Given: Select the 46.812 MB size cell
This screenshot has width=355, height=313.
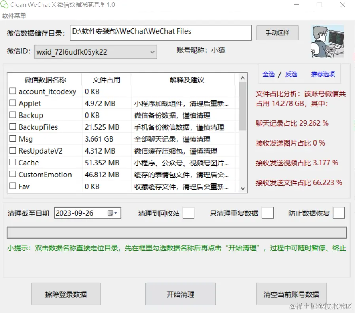Looking at the screenshot, I should pos(102,175).
